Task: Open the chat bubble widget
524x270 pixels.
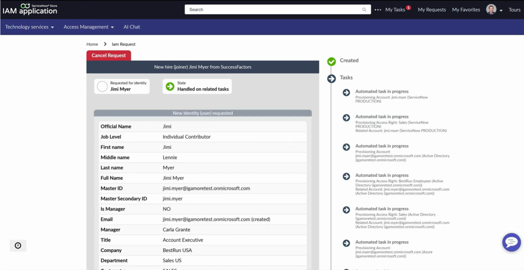Action: pyautogui.click(x=511, y=242)
